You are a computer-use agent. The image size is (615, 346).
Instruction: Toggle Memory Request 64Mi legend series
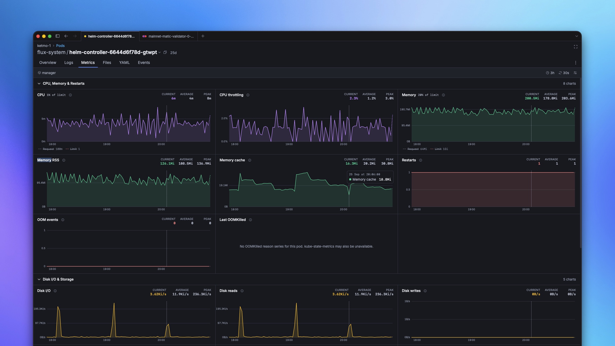415,149
